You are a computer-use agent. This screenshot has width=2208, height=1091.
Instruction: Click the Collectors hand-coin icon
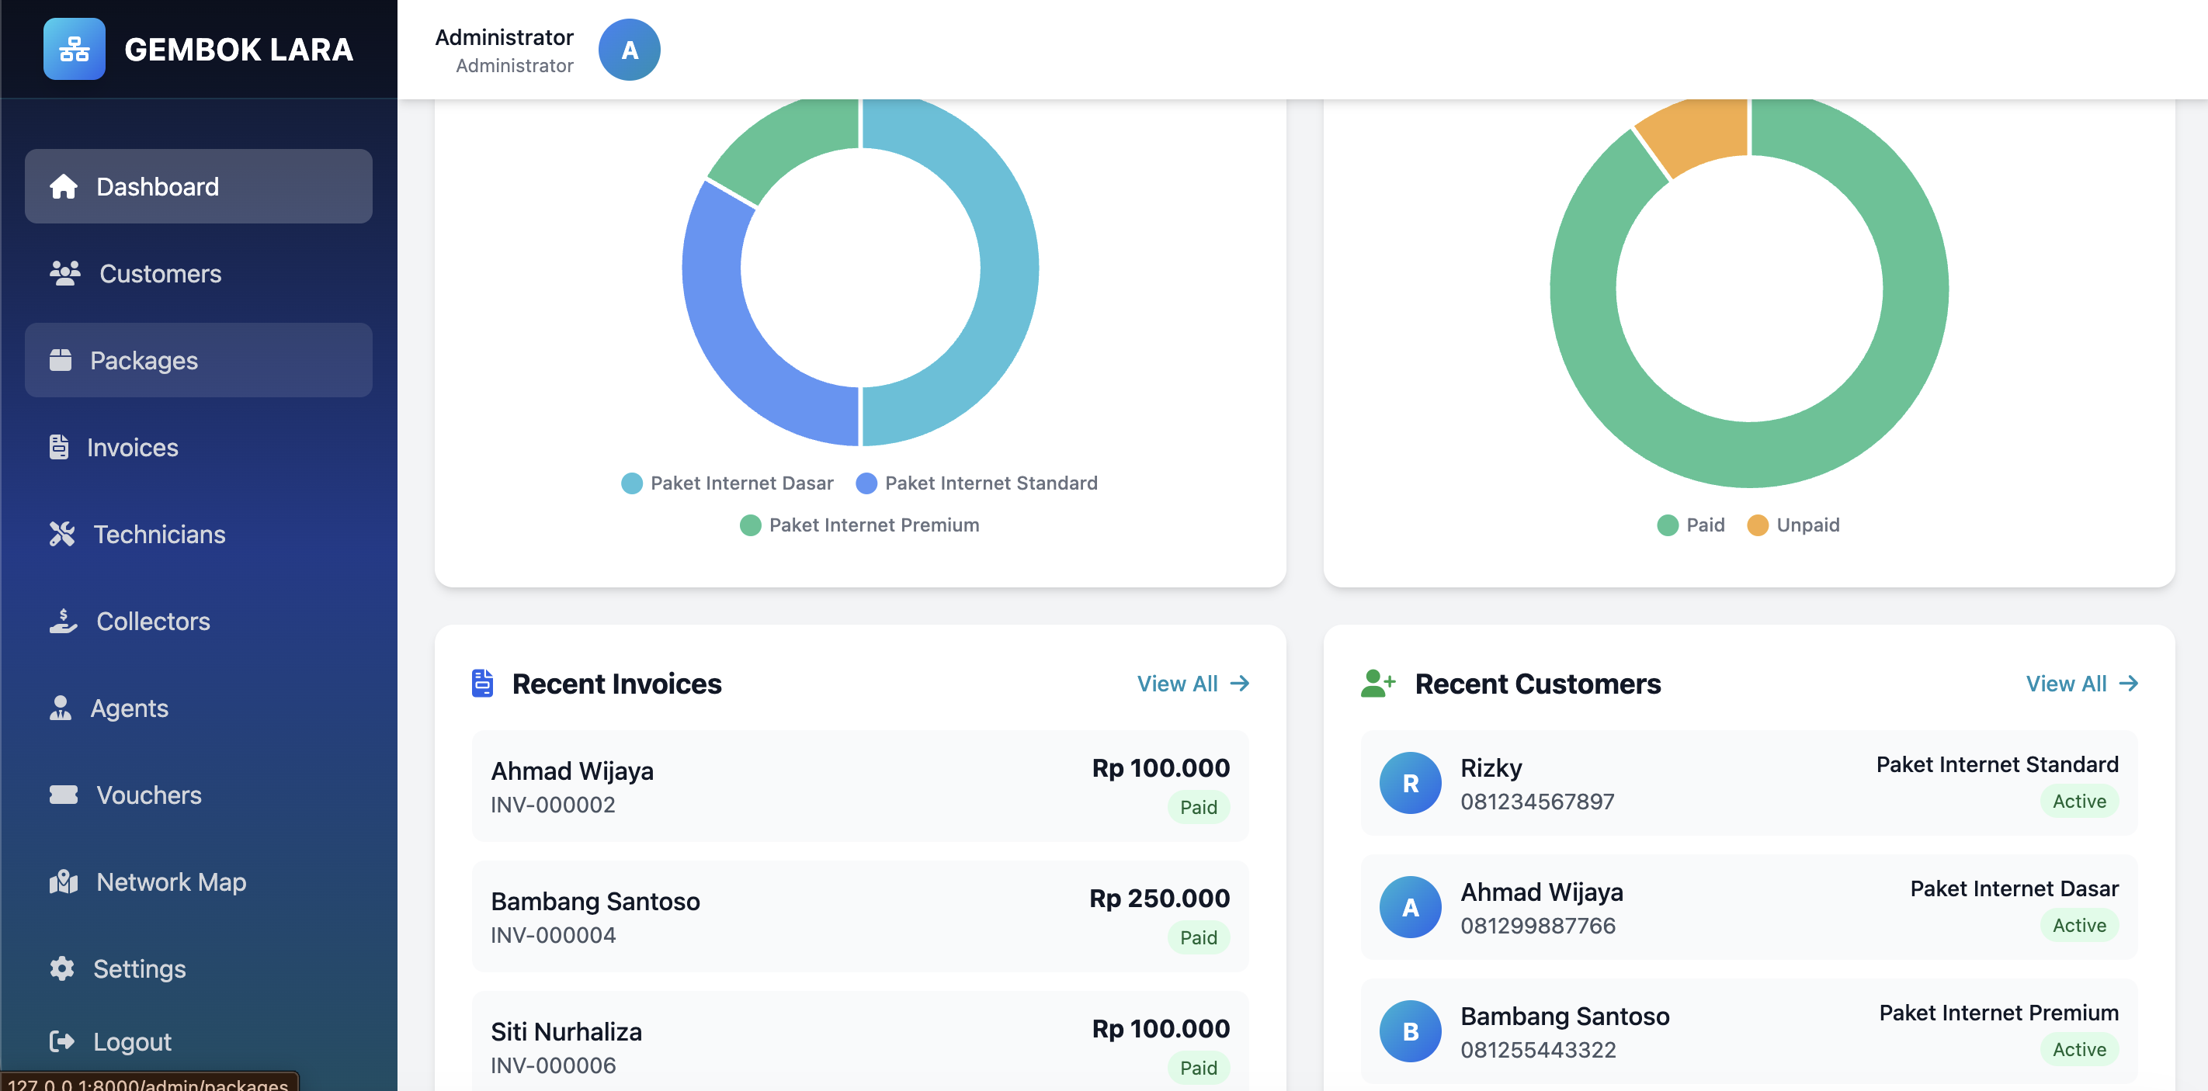pos(64,621)
